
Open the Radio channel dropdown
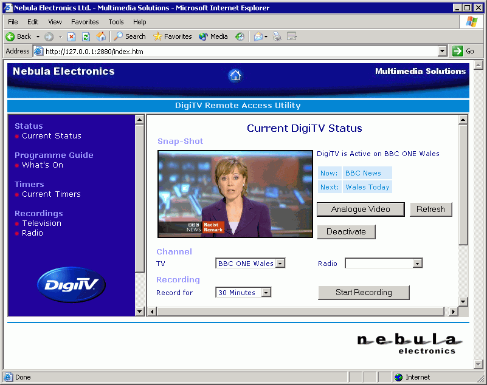tap(384, 264)
